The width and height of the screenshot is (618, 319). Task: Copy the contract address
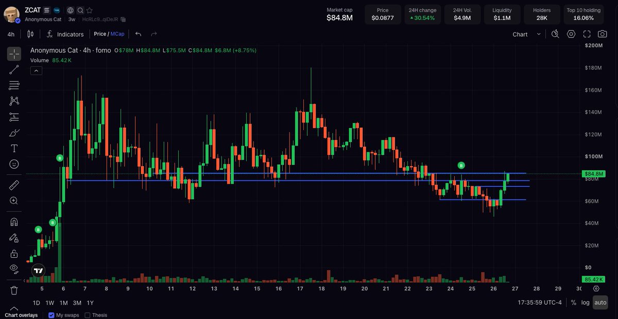[124, 20]
